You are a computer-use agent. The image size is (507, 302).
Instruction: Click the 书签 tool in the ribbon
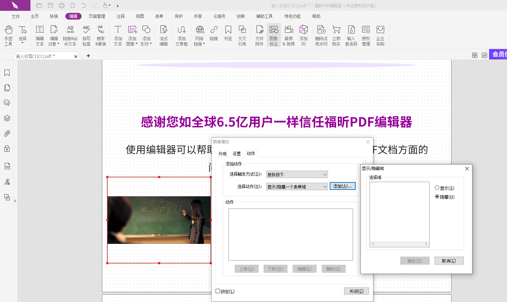point(228,35)
